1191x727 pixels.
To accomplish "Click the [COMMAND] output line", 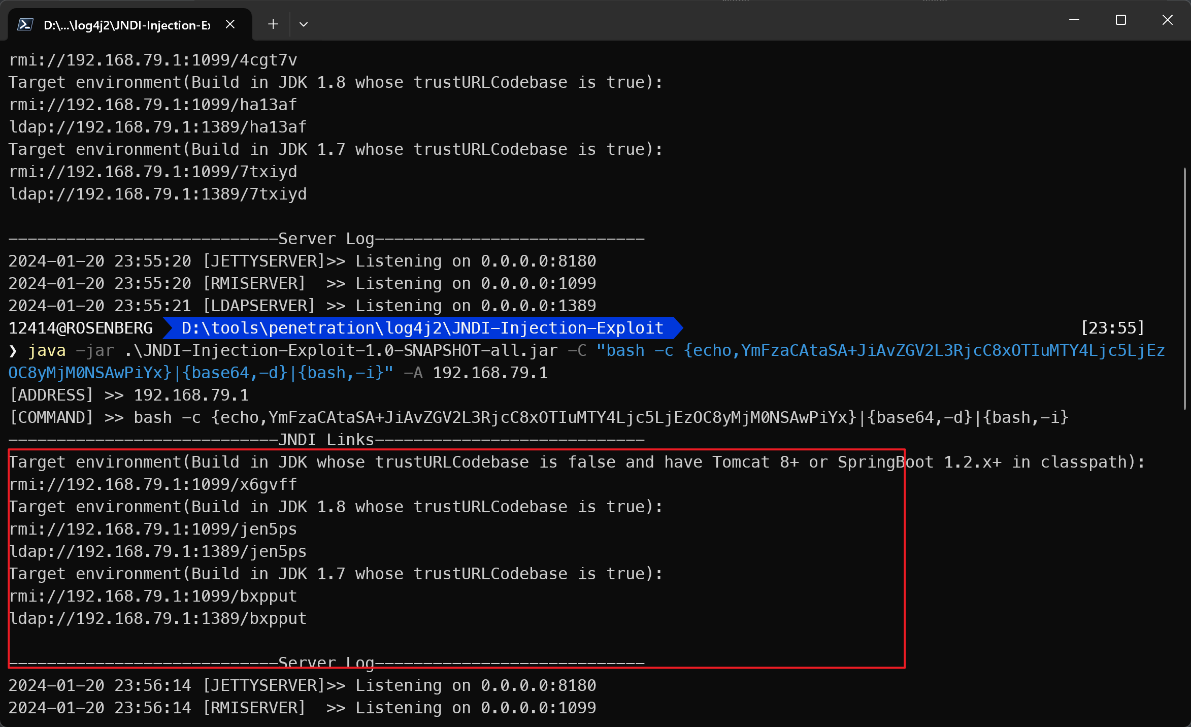I will click(x=539, y=417).
